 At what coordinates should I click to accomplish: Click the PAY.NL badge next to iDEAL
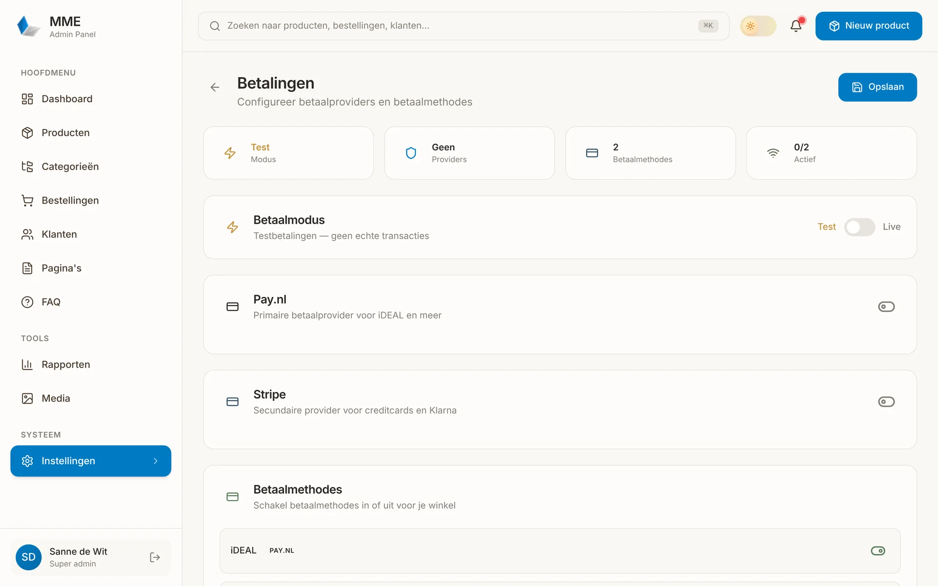282,550
